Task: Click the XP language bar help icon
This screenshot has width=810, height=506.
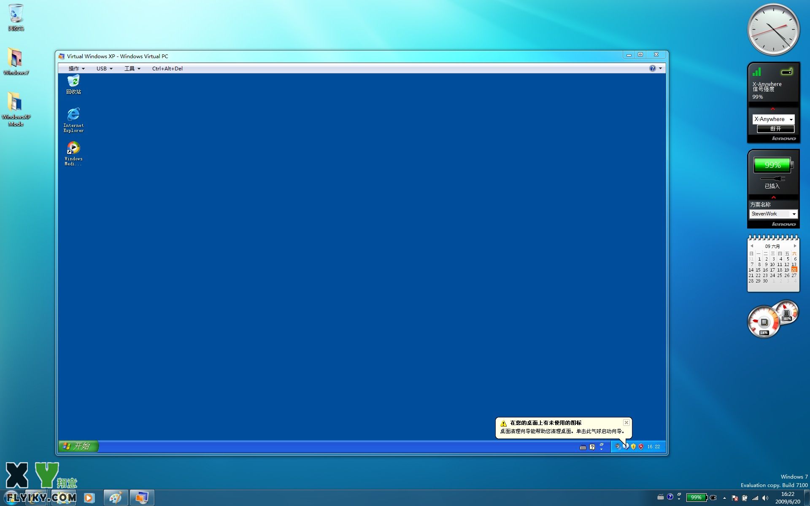Action: coord(592,447)
